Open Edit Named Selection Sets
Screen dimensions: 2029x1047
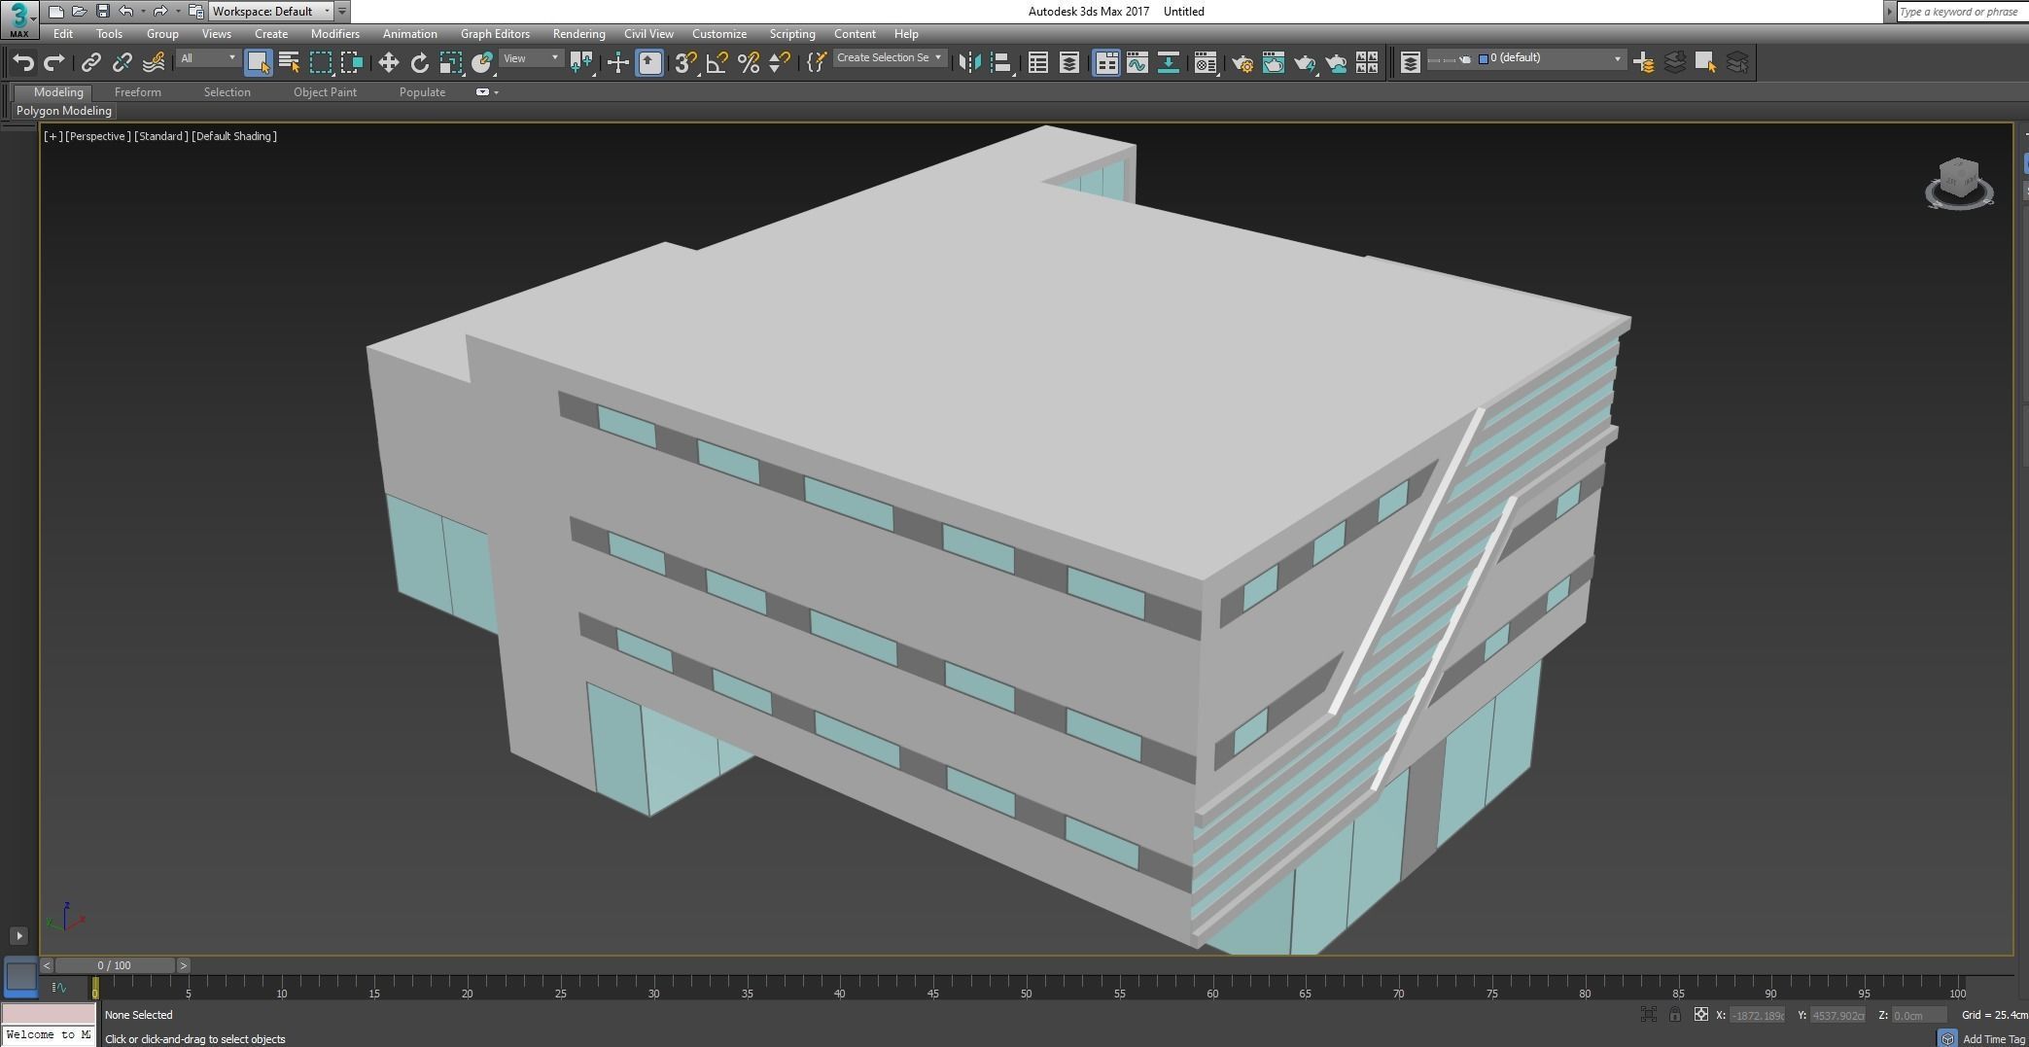817,62
